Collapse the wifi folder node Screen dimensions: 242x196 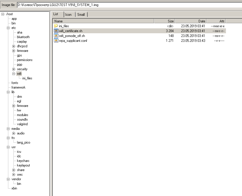(13, 74)
